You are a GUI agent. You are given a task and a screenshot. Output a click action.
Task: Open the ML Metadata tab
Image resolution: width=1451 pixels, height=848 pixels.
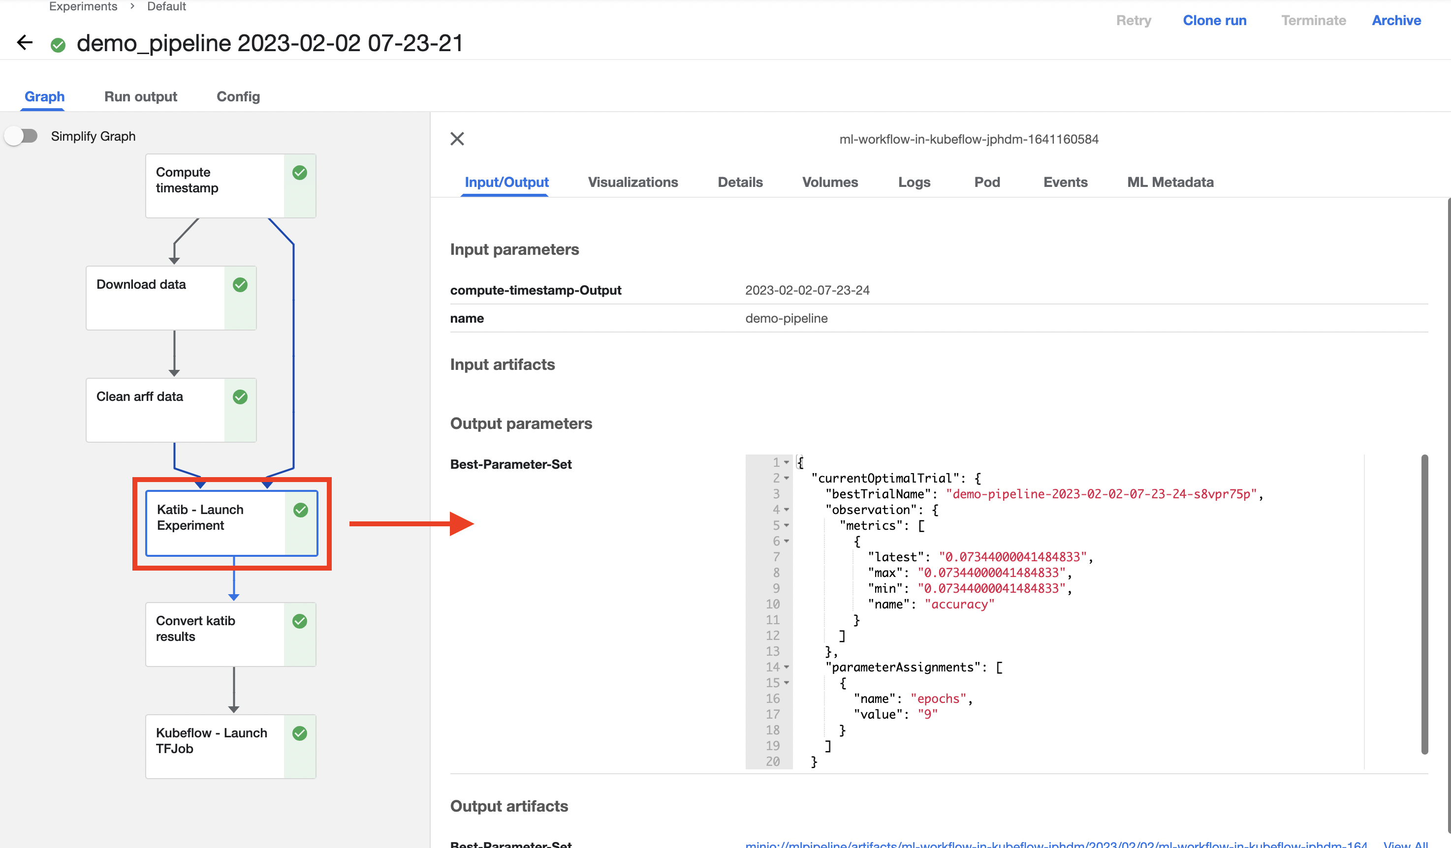[x=1170, y=182]
